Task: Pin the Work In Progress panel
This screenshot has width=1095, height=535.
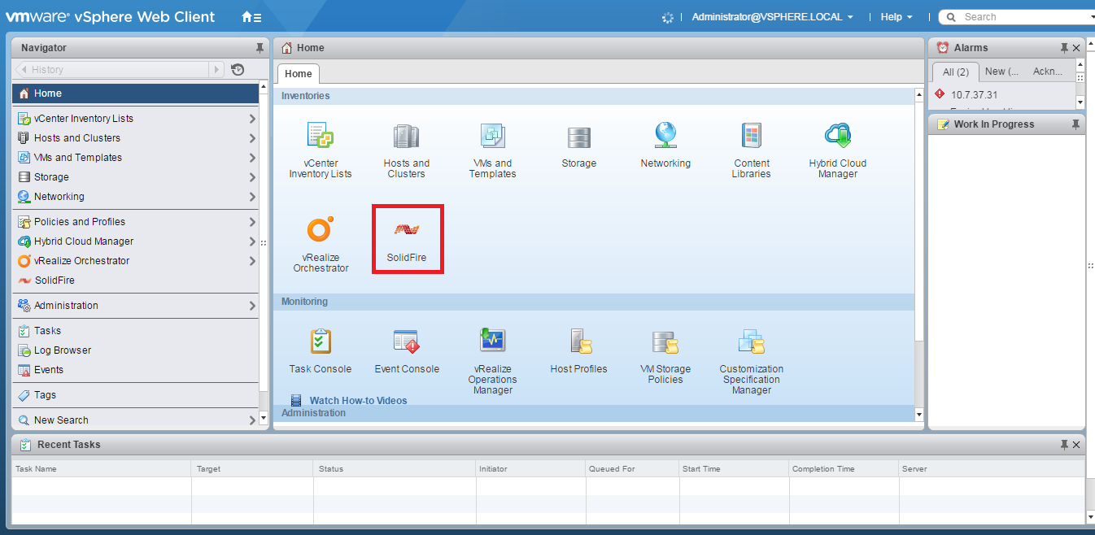Action: coord(1075,124)
